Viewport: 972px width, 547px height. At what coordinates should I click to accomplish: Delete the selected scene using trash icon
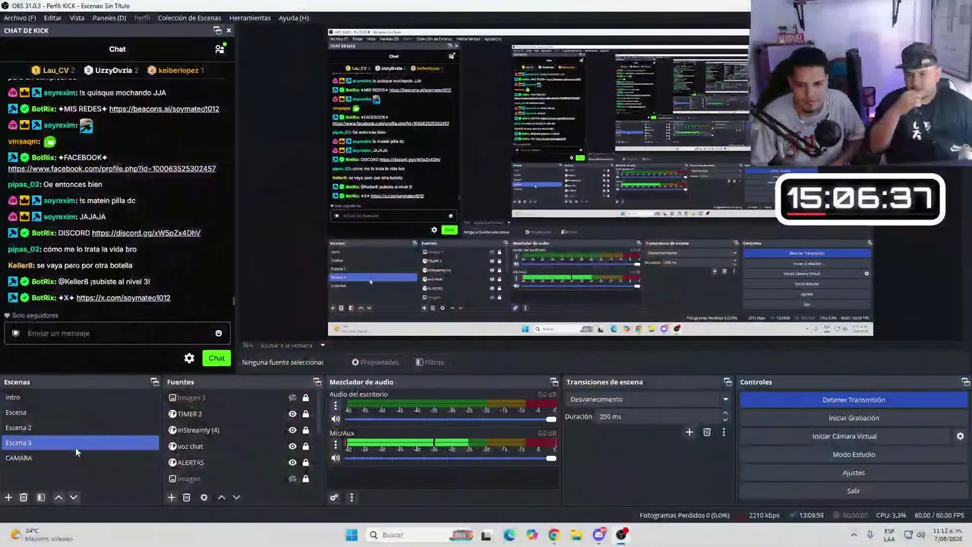click(24, 498)
